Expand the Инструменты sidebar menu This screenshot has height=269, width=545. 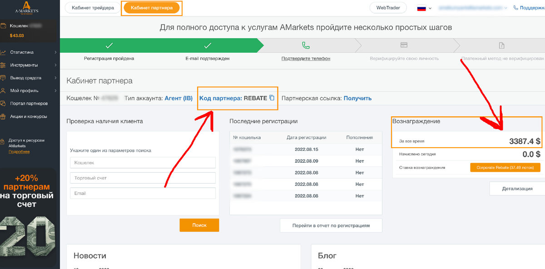point(55,65)
